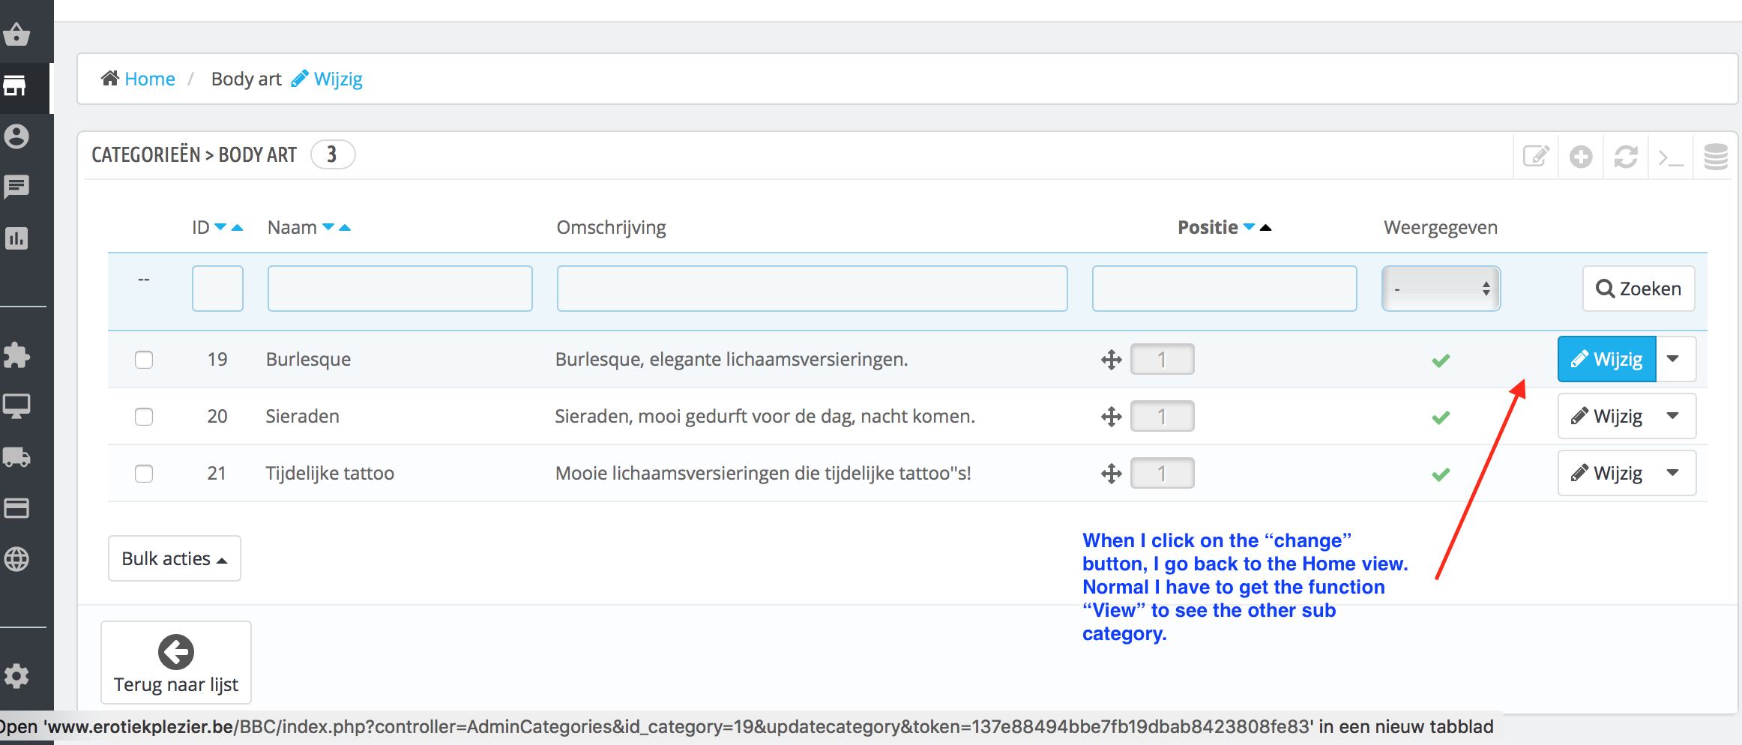Expand the dropdown arrow beside Burlesque Wijzig
Screen dimensions: 1742x745
coord(1675,359)
